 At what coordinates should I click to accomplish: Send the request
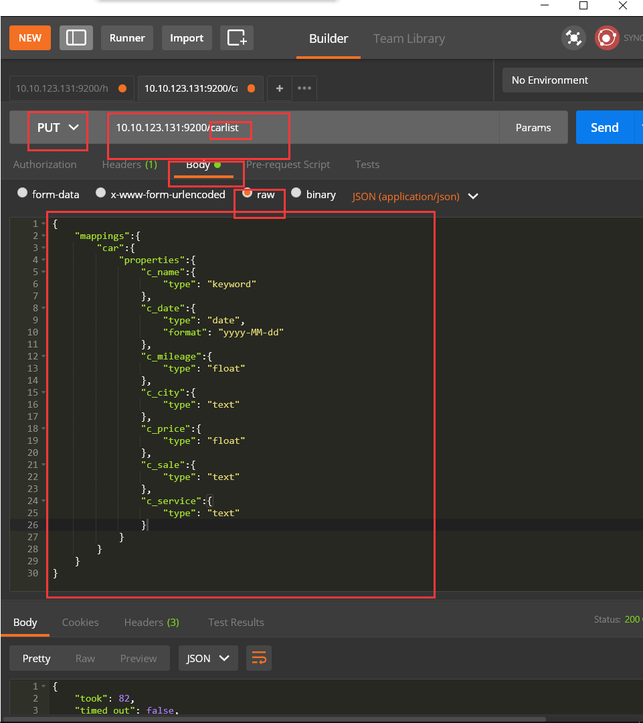pyautogui.click(x=605, y=128)
